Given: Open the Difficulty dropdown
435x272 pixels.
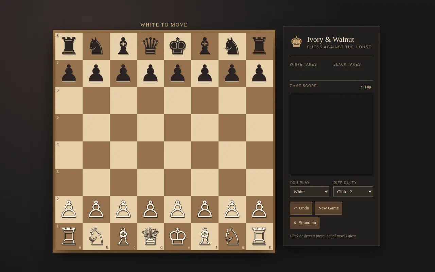Looking at the screenshot, I should pyautogui.click(x=353, y=191).
